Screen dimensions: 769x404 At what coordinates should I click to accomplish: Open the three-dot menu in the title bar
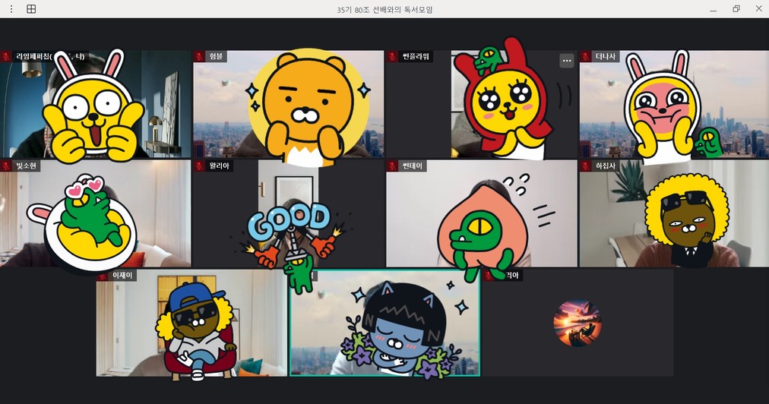(11, 9)
